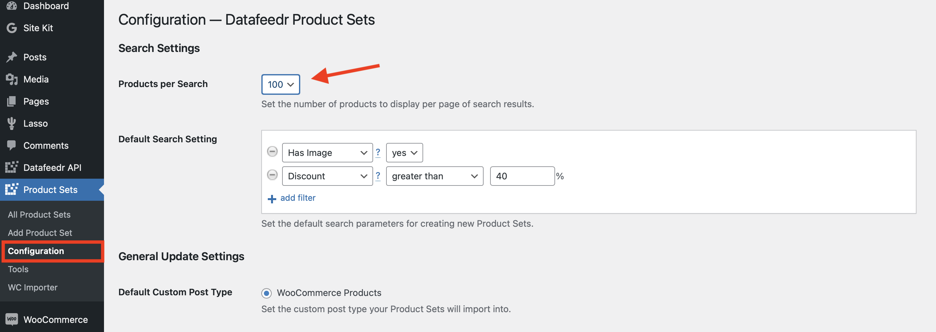
Task: Click the Posts pushpin icon
Action: 12,57
